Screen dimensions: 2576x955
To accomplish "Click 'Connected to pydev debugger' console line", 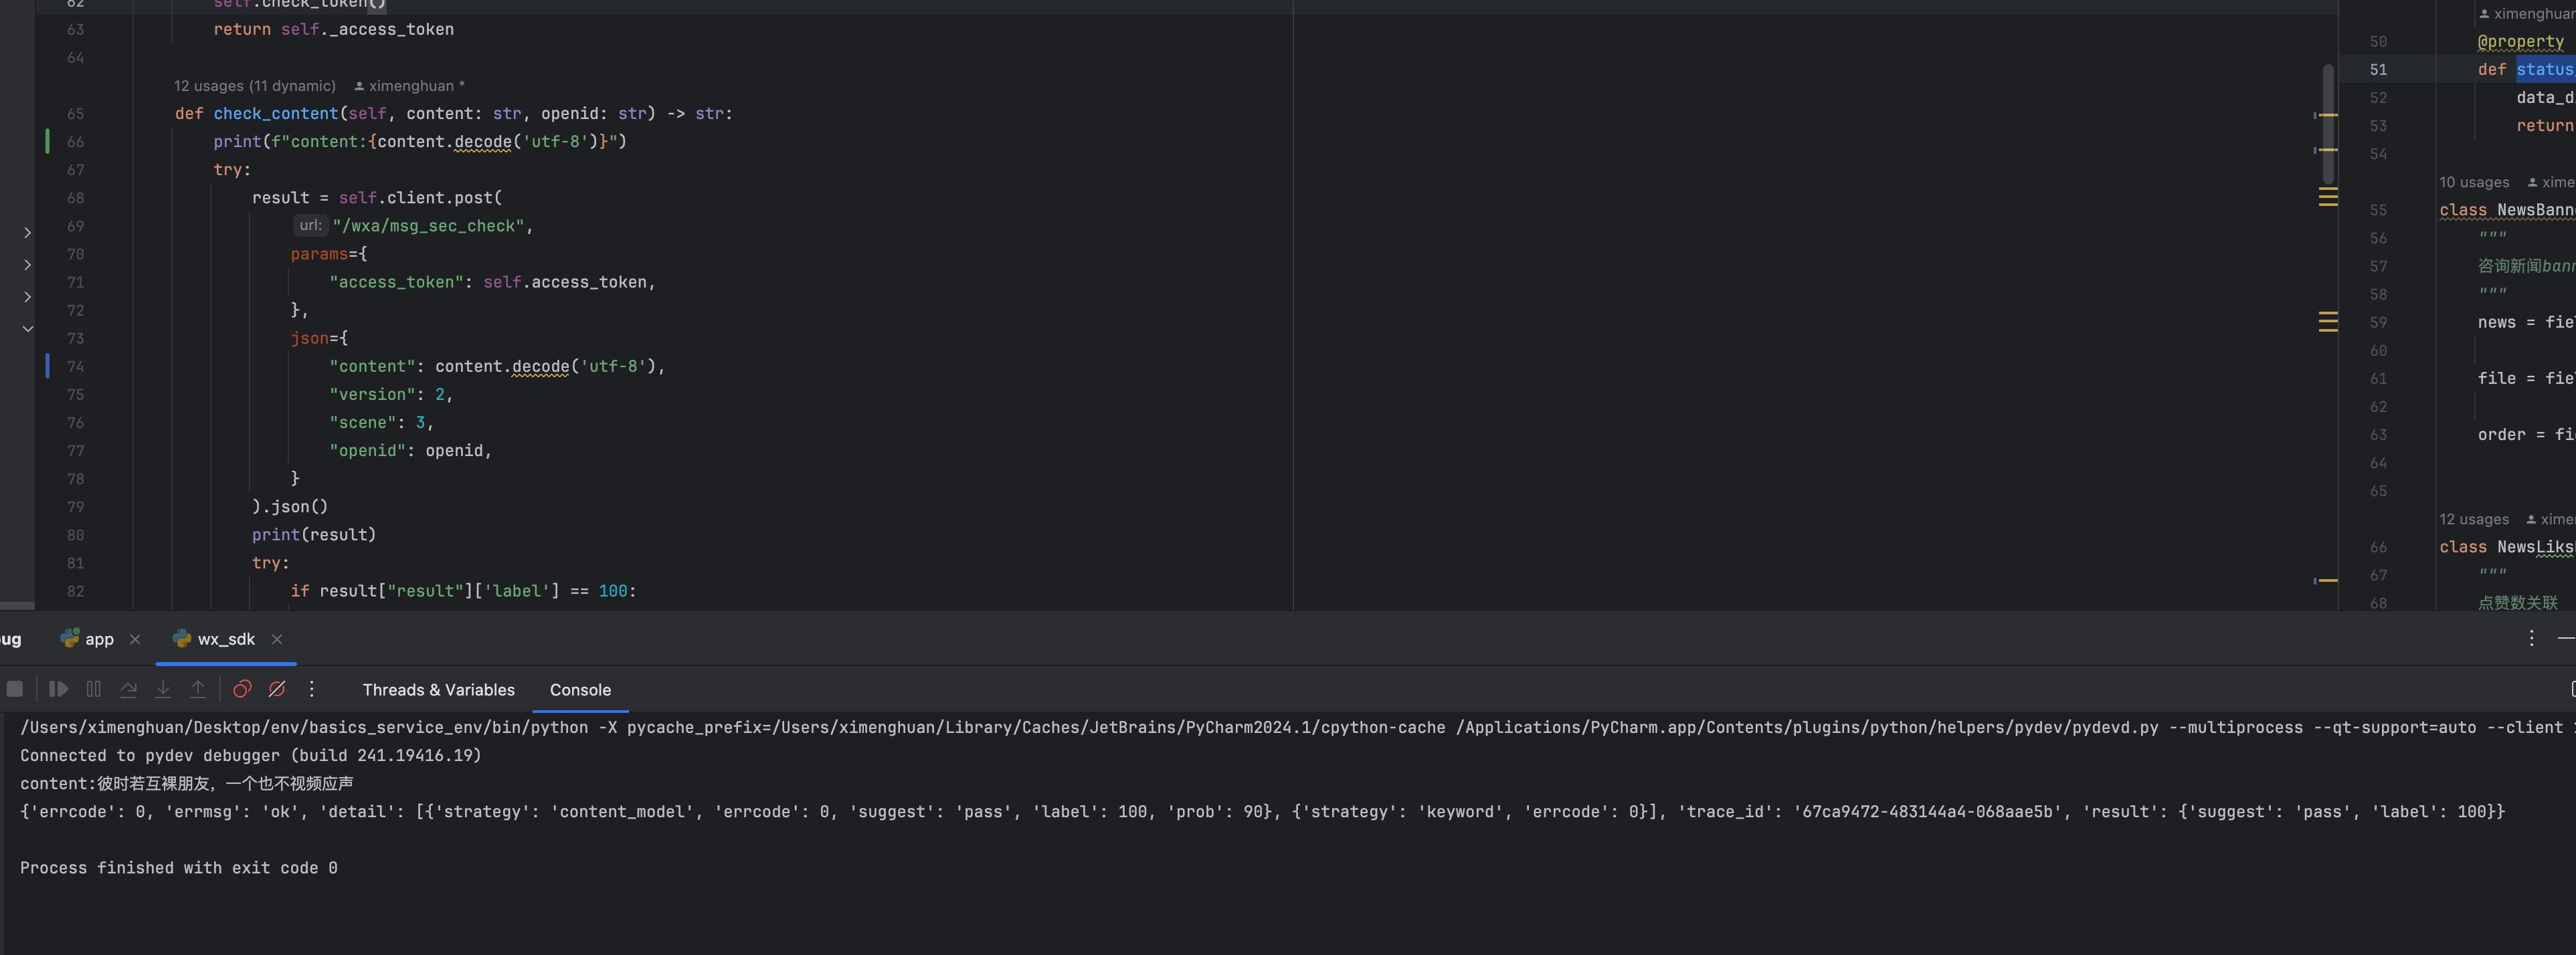I will pyautogui.click(x=251, y=756).
